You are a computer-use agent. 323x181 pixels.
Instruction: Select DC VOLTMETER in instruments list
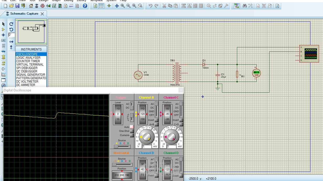point(27,82)
